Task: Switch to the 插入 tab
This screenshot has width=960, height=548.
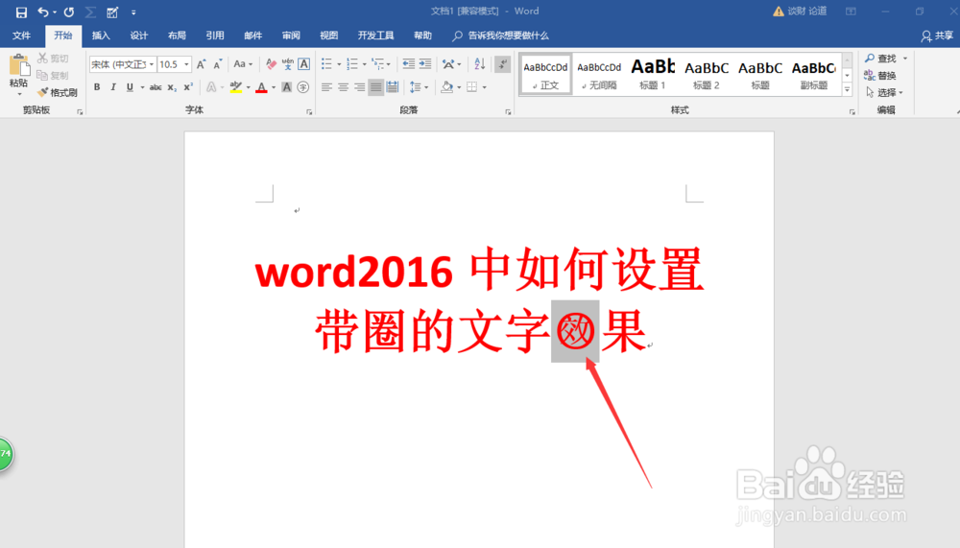Action: pos(101,36)
